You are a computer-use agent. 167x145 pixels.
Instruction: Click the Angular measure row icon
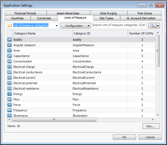[10, 45]
